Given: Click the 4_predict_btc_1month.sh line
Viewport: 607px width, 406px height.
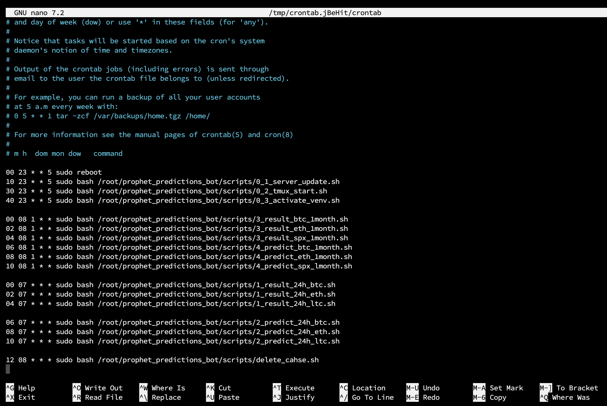Looking at the screenshot, I should (x=179, y=247).
